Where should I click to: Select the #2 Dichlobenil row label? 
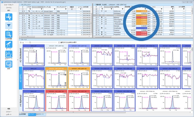coord(21,55)
